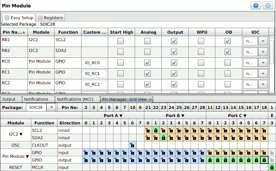Screen dimensions: 276x171
Task: Click the globe icon in the Pin Module header
Action: point(268,6)
